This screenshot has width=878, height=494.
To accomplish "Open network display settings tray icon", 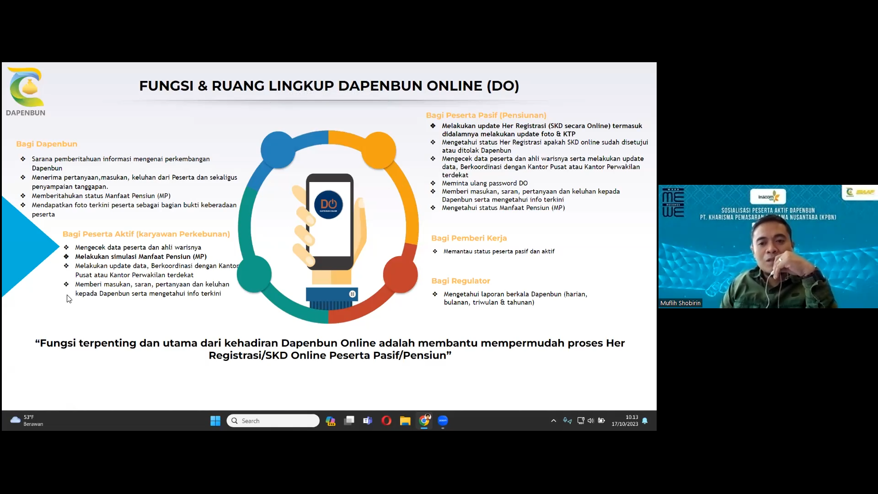I will (x=581, y=421).
